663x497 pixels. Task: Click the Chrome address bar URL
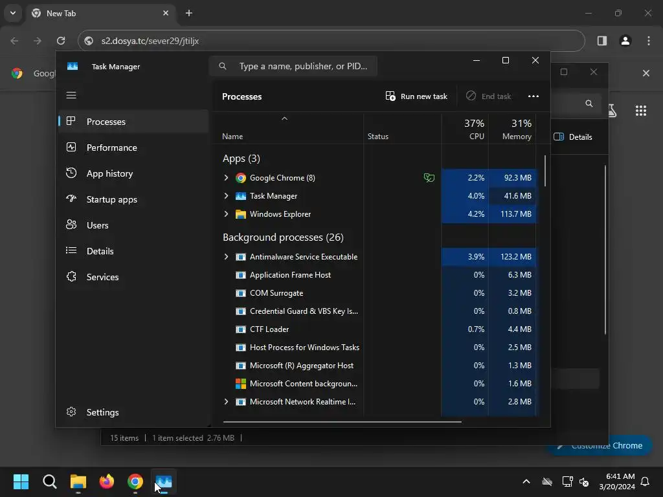tap(150, 41)
